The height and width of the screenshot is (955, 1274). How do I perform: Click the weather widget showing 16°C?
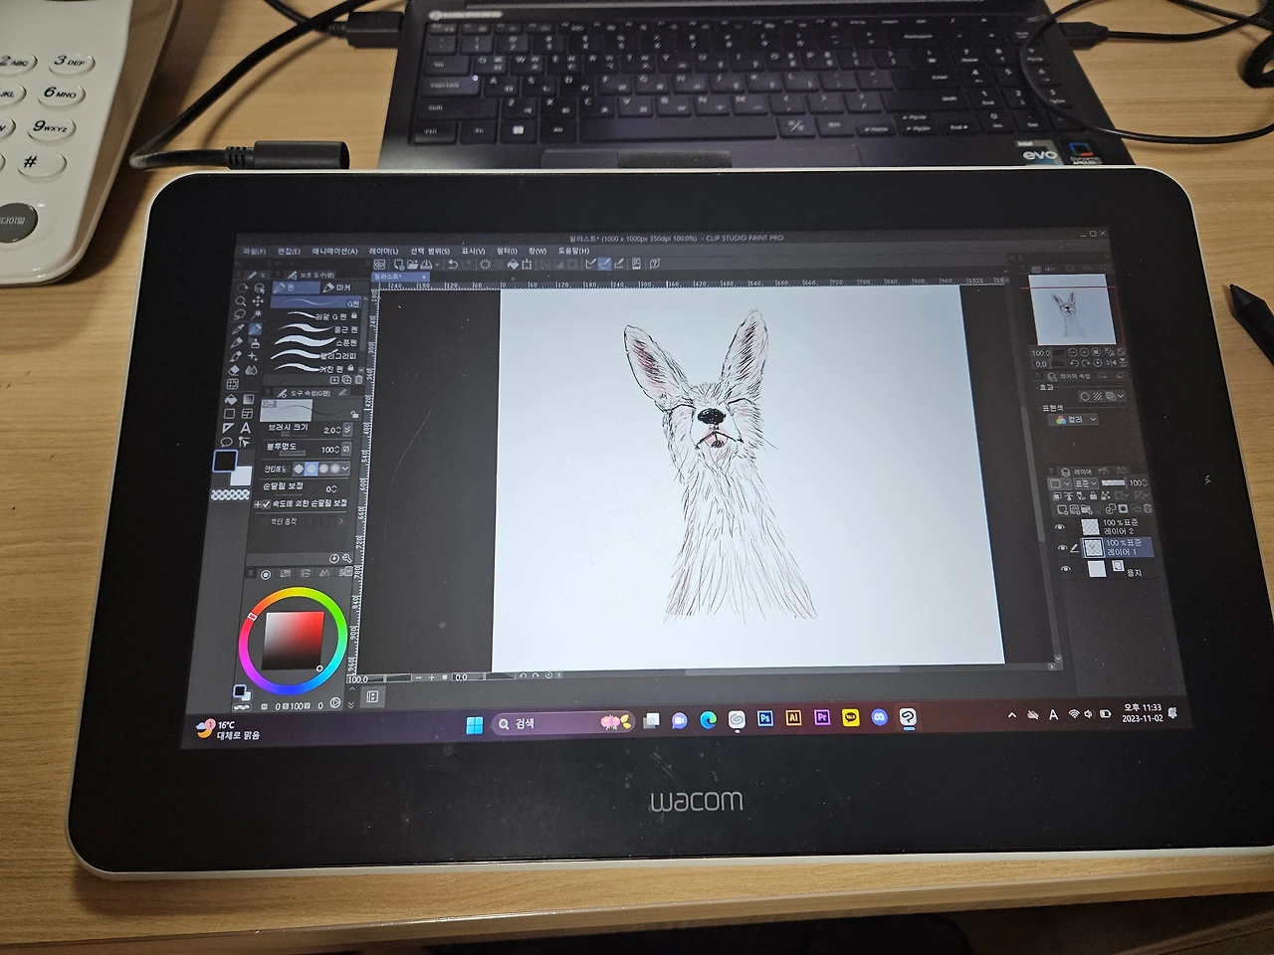pos(230,730)
